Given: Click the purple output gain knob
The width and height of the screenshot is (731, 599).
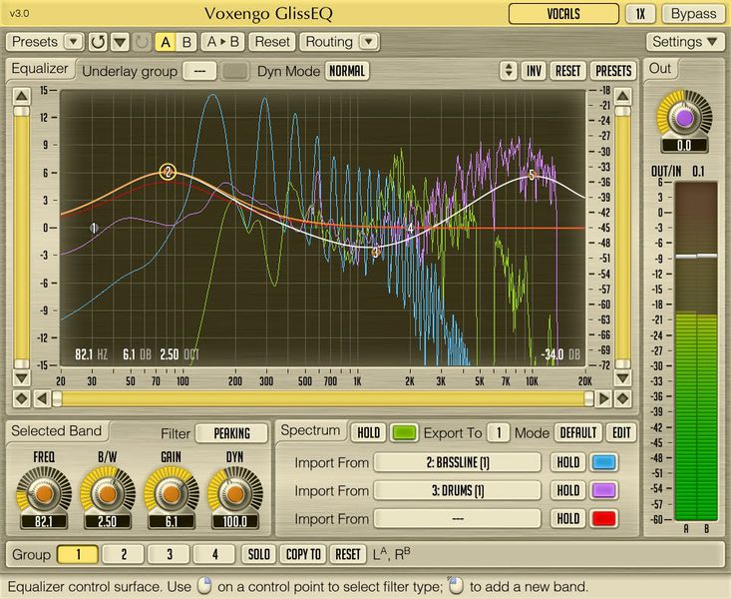Looking at the screenshot, I should (684, 119).
